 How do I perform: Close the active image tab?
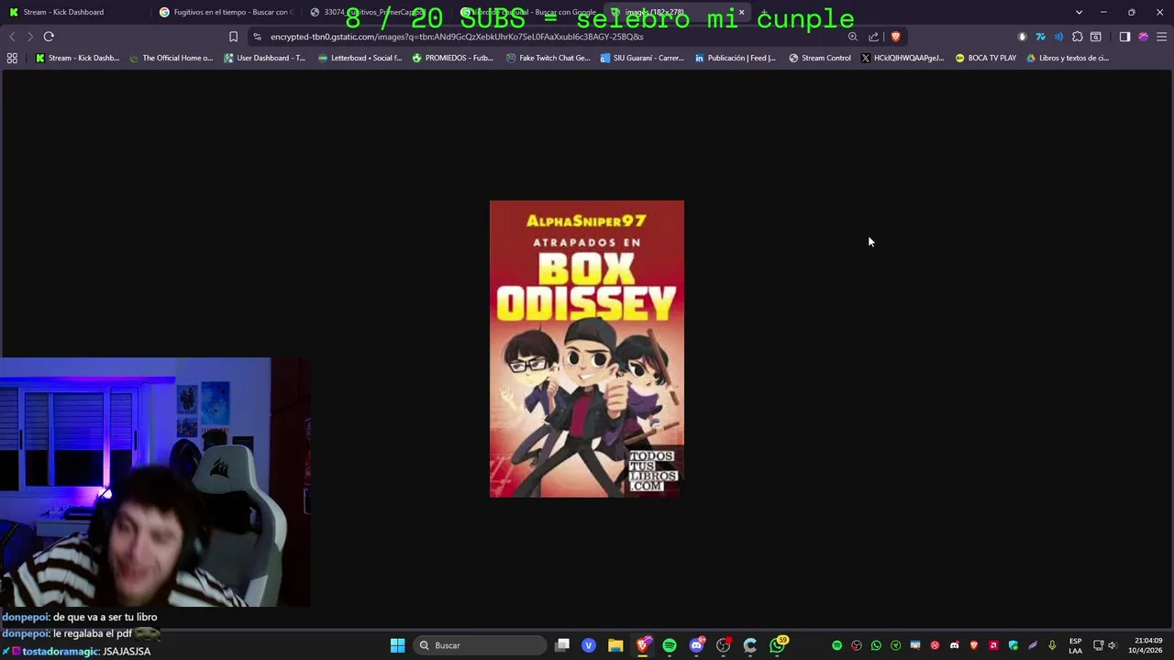(741, 12)
